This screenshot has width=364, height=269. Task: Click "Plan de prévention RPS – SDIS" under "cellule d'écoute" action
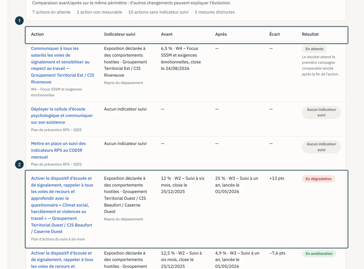click(56, 130)
